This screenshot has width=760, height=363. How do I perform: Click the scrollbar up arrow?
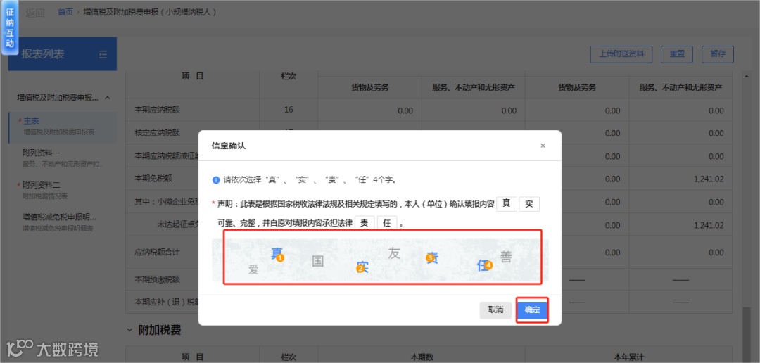(x=747, y=75)
